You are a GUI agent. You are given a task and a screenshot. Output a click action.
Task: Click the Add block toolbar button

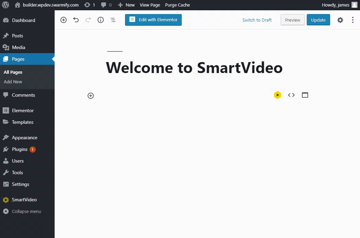64,20
